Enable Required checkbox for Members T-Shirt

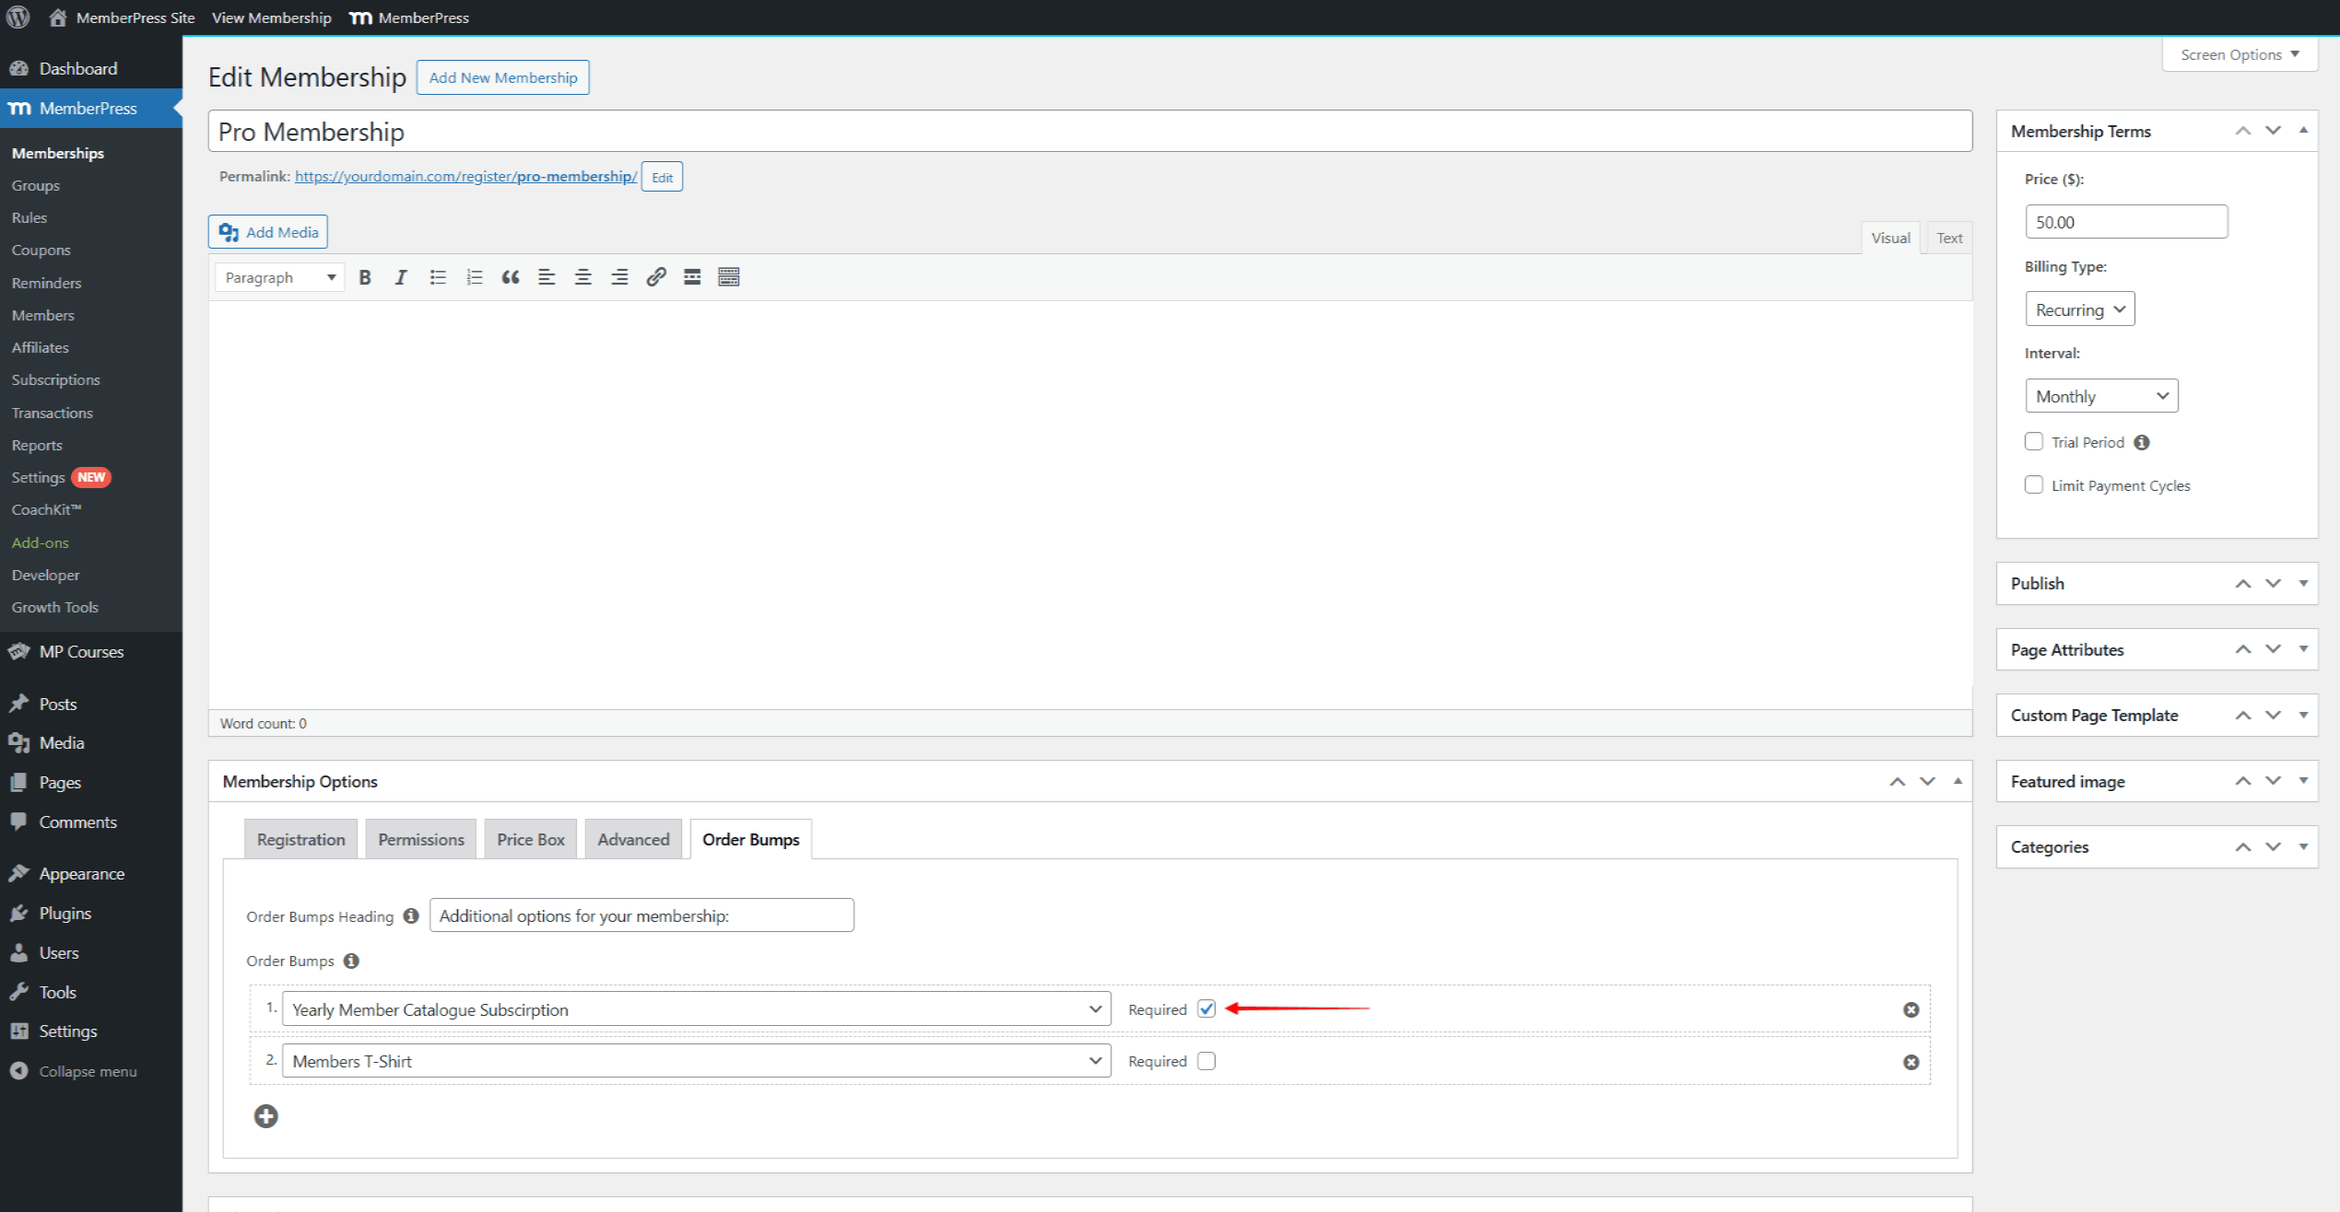point(1206,1061)
